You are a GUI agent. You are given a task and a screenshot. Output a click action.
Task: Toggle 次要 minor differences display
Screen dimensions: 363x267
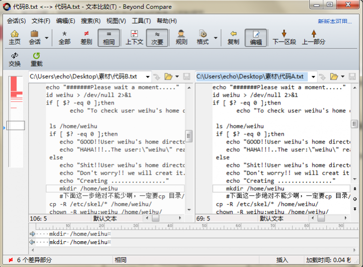[157, 37]
